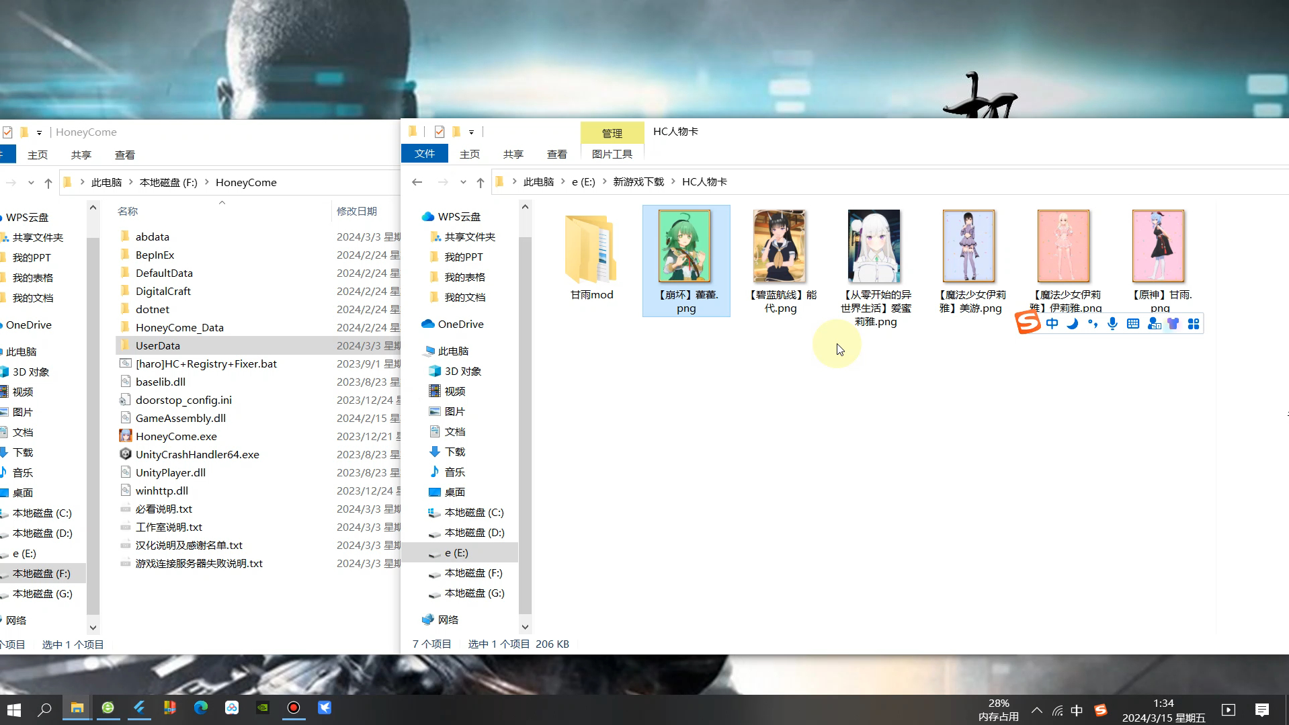Open quick access toolbar dropdown in HC人物卡 window
The height and width of the screenshot is (725, 1289).
click(x=471, y=132)
